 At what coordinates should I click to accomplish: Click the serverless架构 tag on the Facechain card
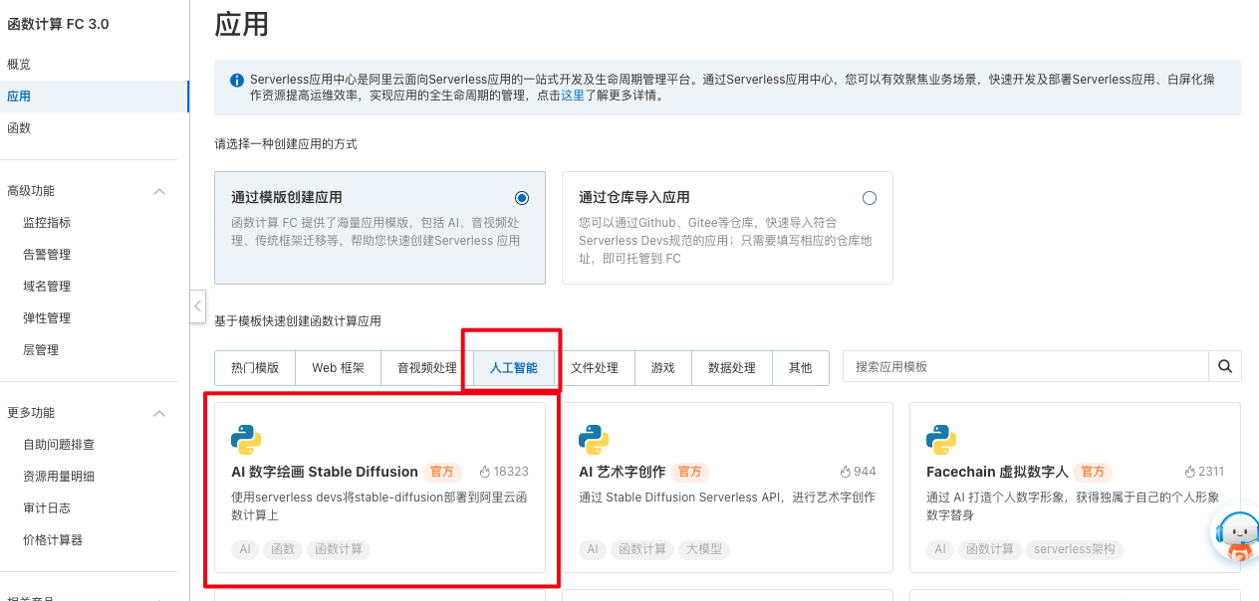pyautogui.click(x=1076, y=549)
